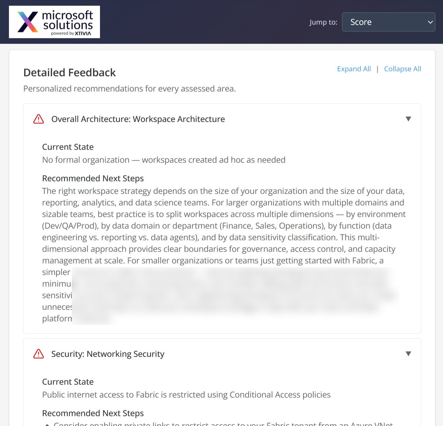Click the 'Personalized recommendations for every assessed area' subtitle
This screenshot has width=443, height=426.
click(129, 89)
